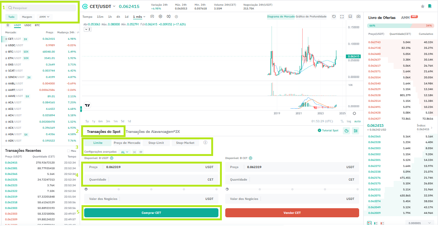Star the ETH/USDT market row
438x226 pixels.
pyautogui.click(x=6, y=58)
